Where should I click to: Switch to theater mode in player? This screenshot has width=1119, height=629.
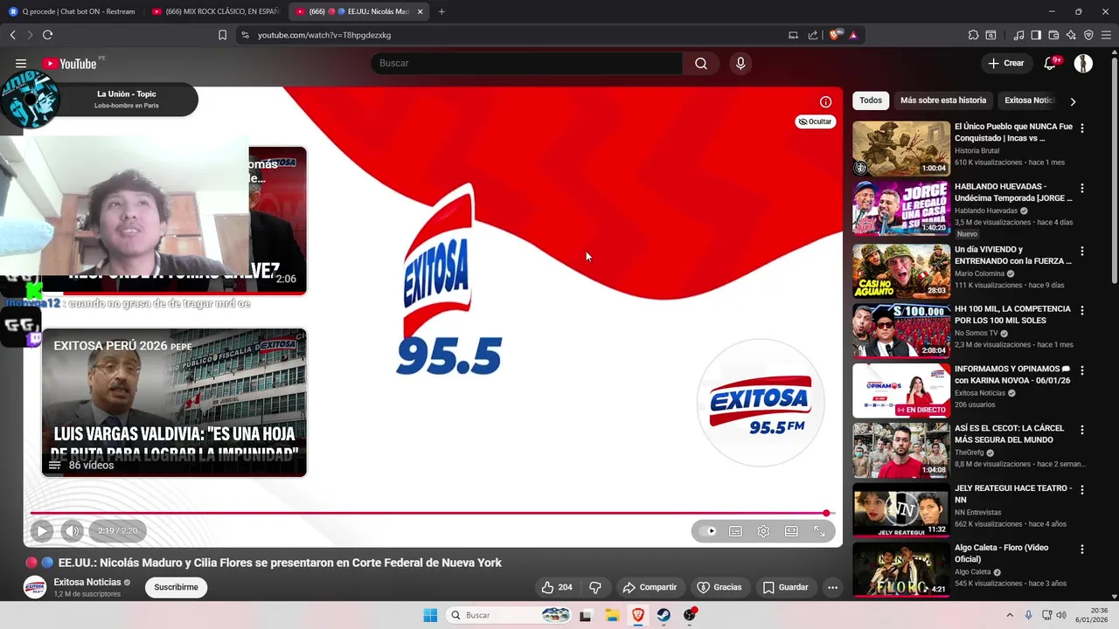pyautogui.click(x=791, y=531)
